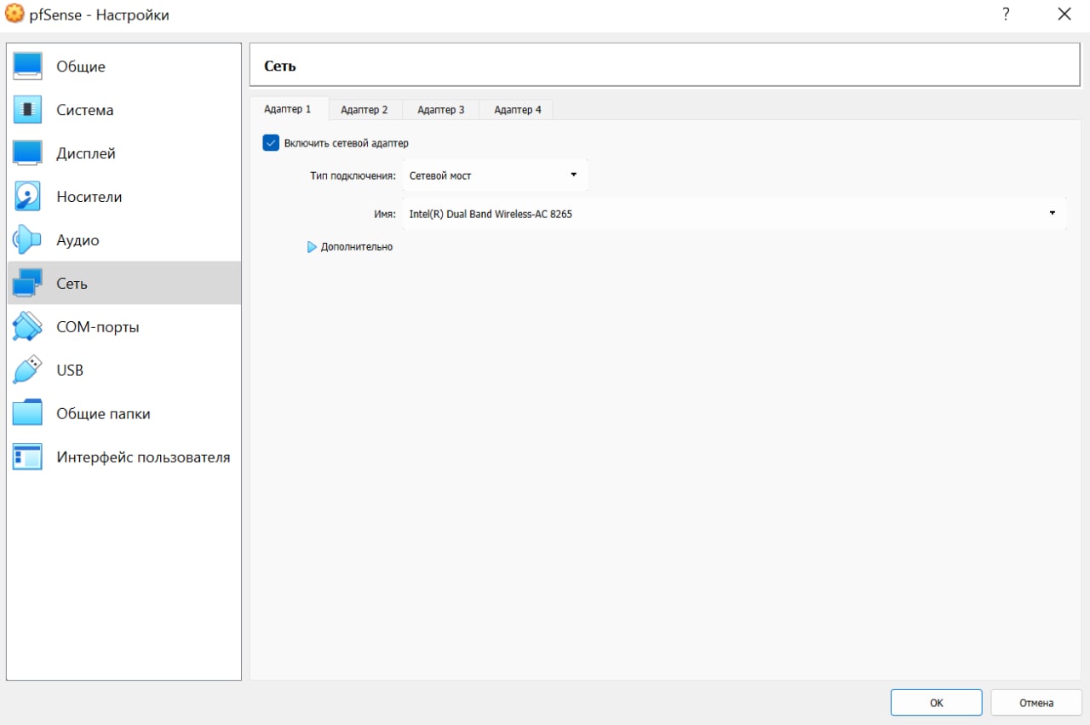Switch to the Адаптер 3 tab
Viewport: 1090px width, 725px height.
[441, 110]
